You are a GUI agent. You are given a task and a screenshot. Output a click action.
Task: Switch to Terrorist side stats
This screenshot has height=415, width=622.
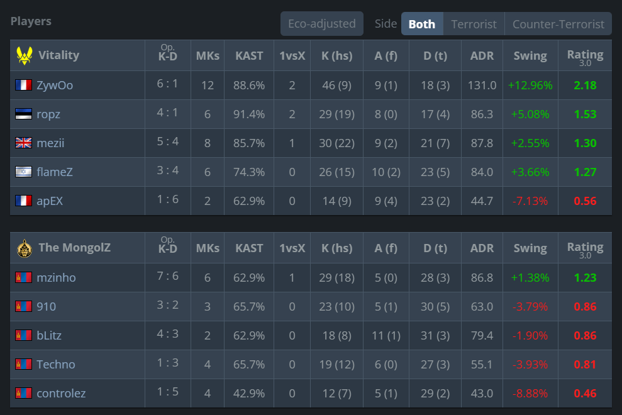pyautogui.click(x=474, y=24)
